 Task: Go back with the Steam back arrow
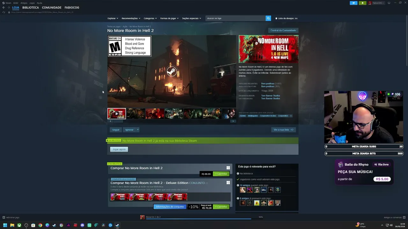[4, 7]
